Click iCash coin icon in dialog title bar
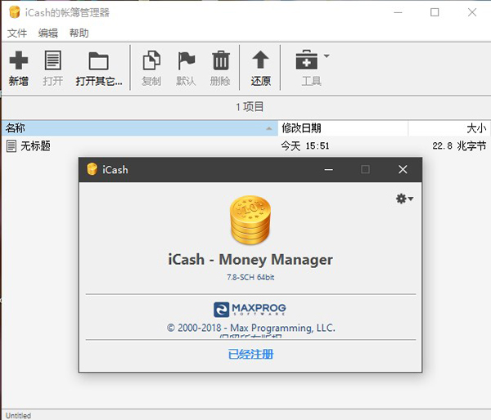 92,169
